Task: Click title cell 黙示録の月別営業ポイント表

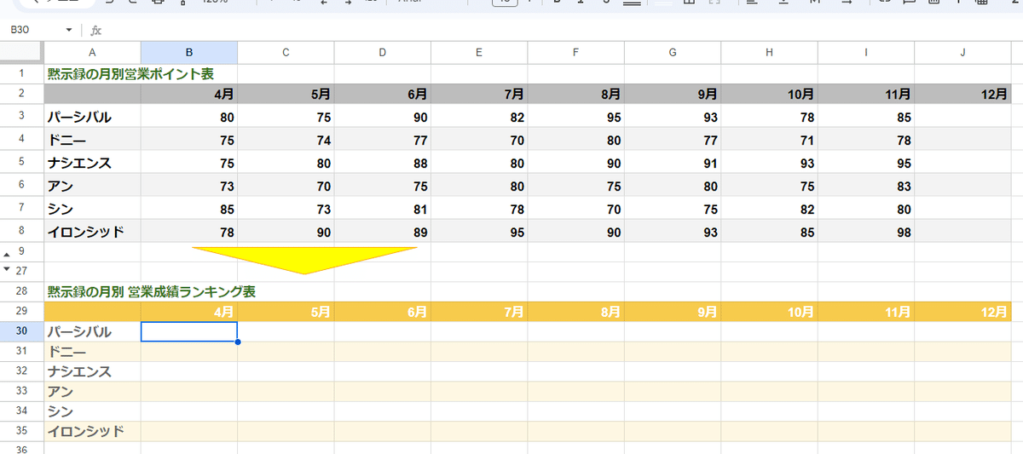Action: click(130, 74)
